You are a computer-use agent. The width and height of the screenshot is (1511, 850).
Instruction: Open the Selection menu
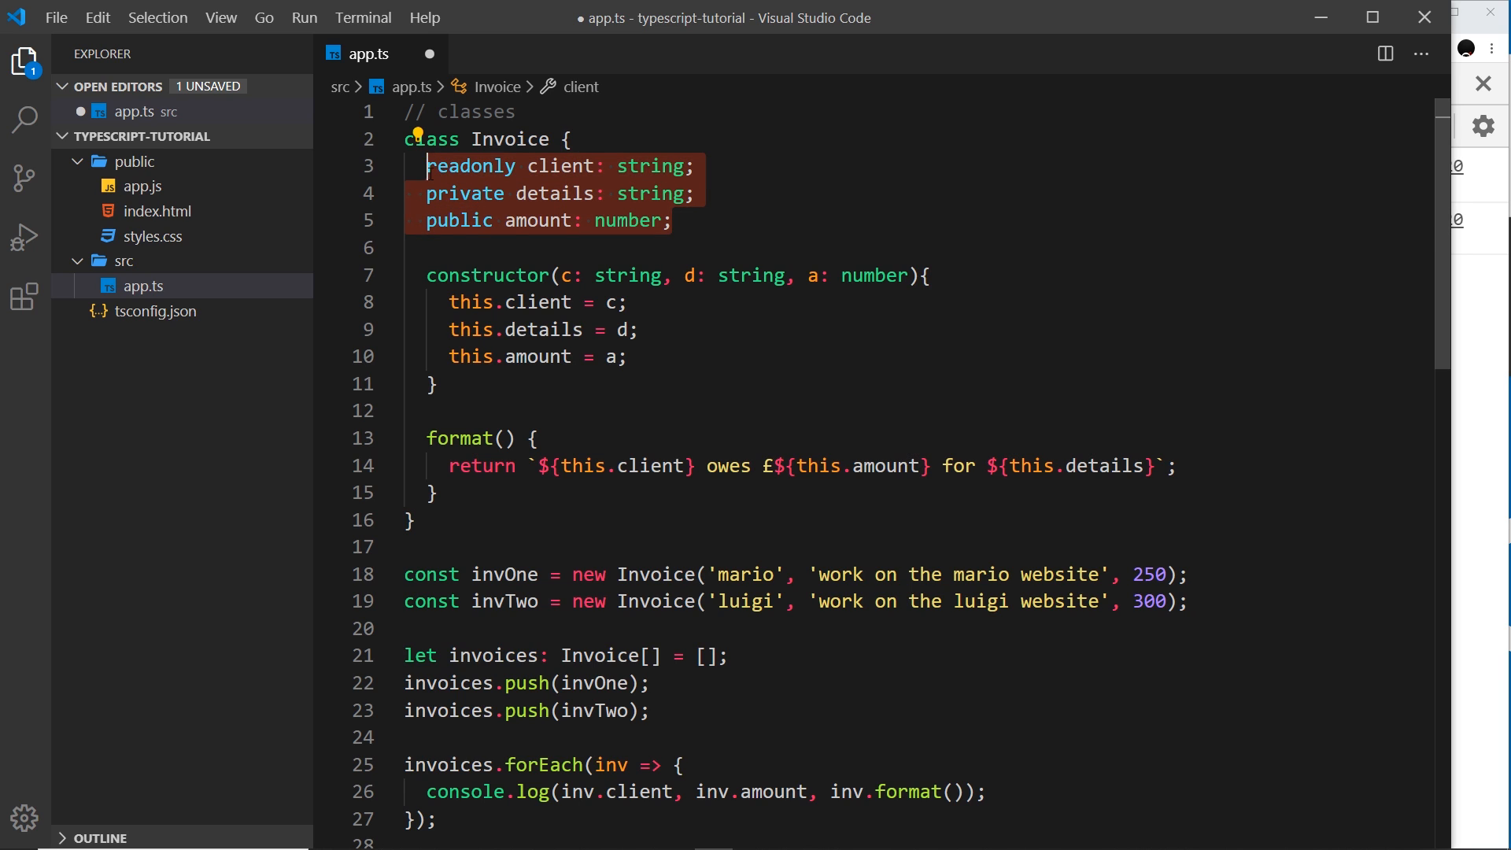[x=157, y=17]
